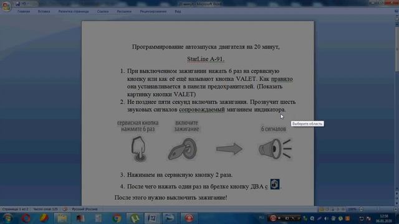Image resolution: width=399 pixels, height=224 pixels.
Task: Click underlined word 'правило'
Action: (x=282, y=79)
